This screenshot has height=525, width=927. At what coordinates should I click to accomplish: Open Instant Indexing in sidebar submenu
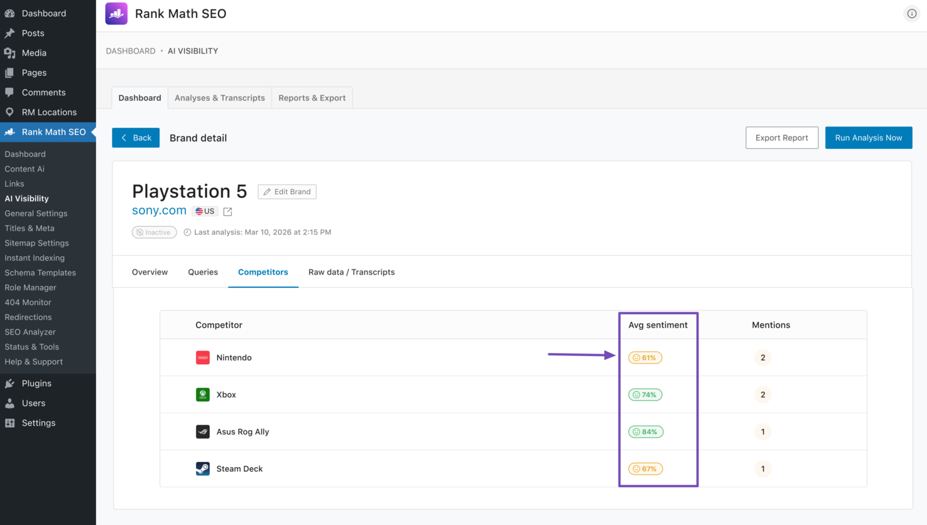click(x=34, y=258)
